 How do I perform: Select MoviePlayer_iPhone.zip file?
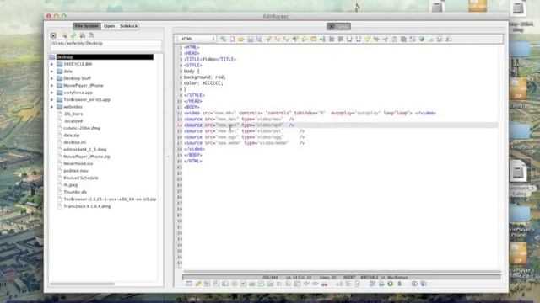[x=87, y=157]
